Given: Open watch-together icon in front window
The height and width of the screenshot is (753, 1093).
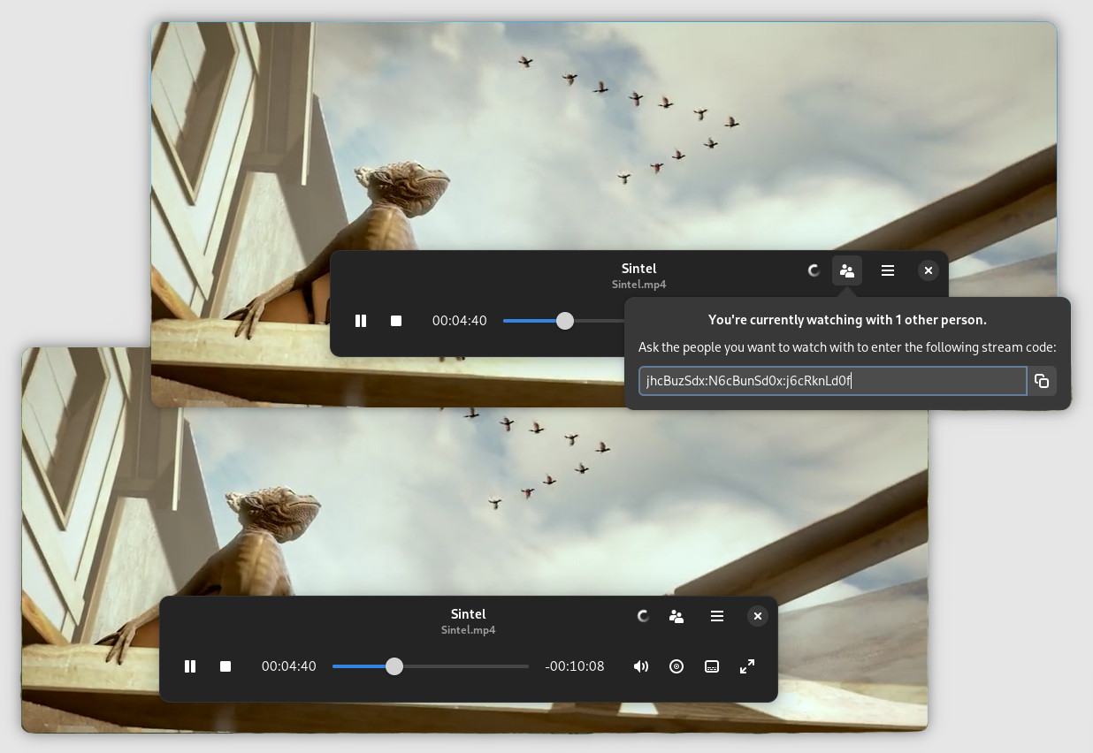Looking at the screenshot, I should point(676,616).
